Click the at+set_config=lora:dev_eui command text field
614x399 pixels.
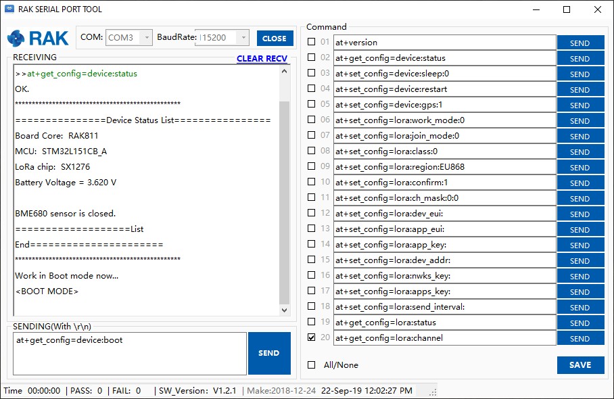coord(443,214)
